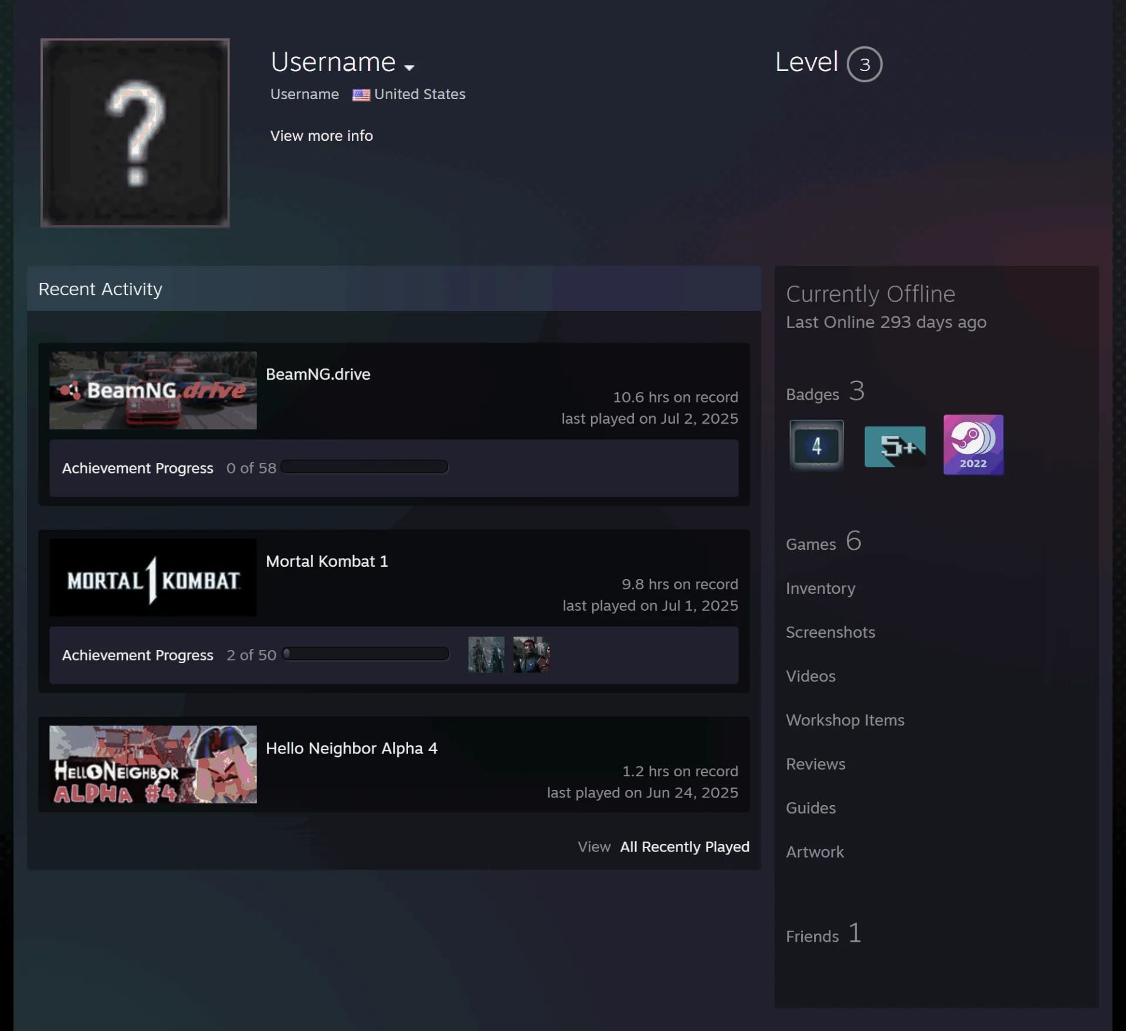Viewport: 1126px width, 1031px height.
Task: Click the United States flag icon
Action: click(361, 94)
